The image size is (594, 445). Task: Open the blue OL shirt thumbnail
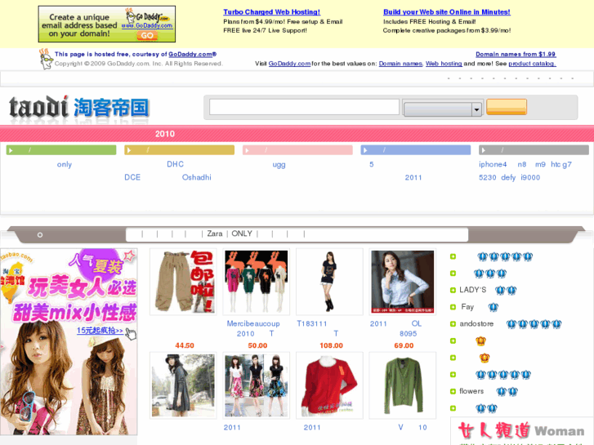402,282
